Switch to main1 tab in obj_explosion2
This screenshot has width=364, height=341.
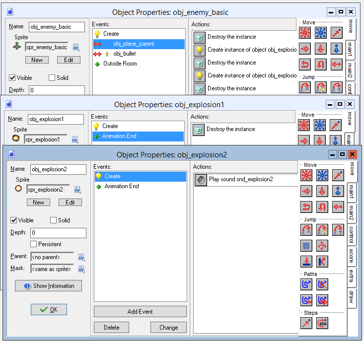tap(352, 192)
